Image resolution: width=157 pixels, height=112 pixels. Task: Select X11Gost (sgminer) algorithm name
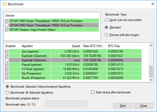(x=33, y=69)
